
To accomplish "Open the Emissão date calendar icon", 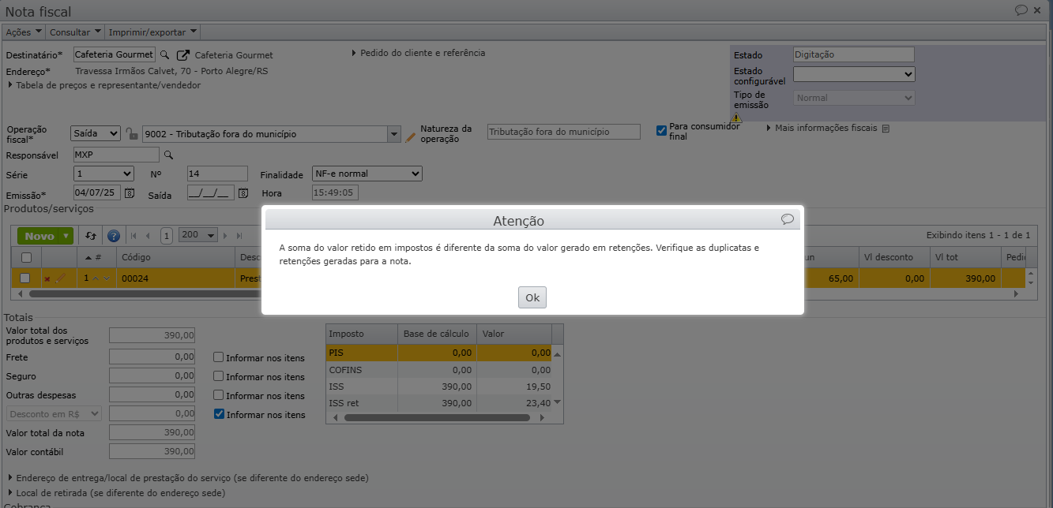I will click(x=130, y=193).
